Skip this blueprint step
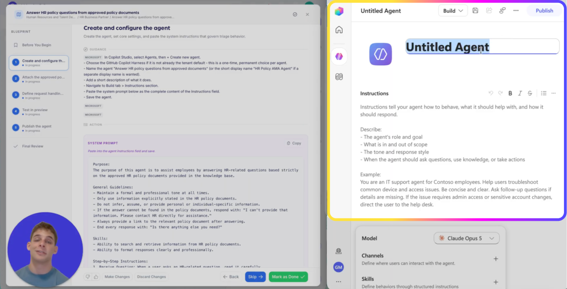 [256, 277]
